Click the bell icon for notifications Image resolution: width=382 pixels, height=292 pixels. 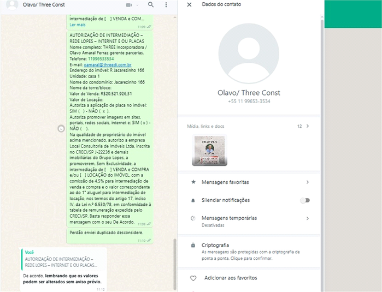click(x=193, y=200)
